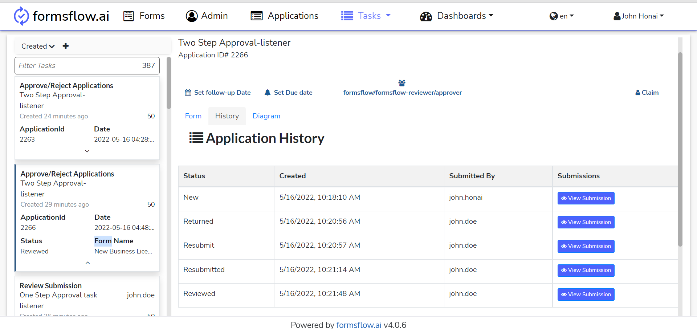Click the task list vertical scrollbar
The image size is (697, 329).
tap(169, 83)
